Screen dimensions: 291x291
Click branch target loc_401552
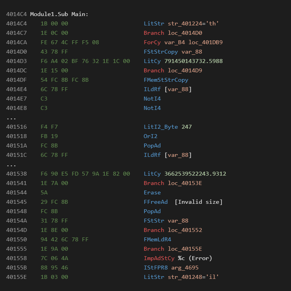pos(186,230)
